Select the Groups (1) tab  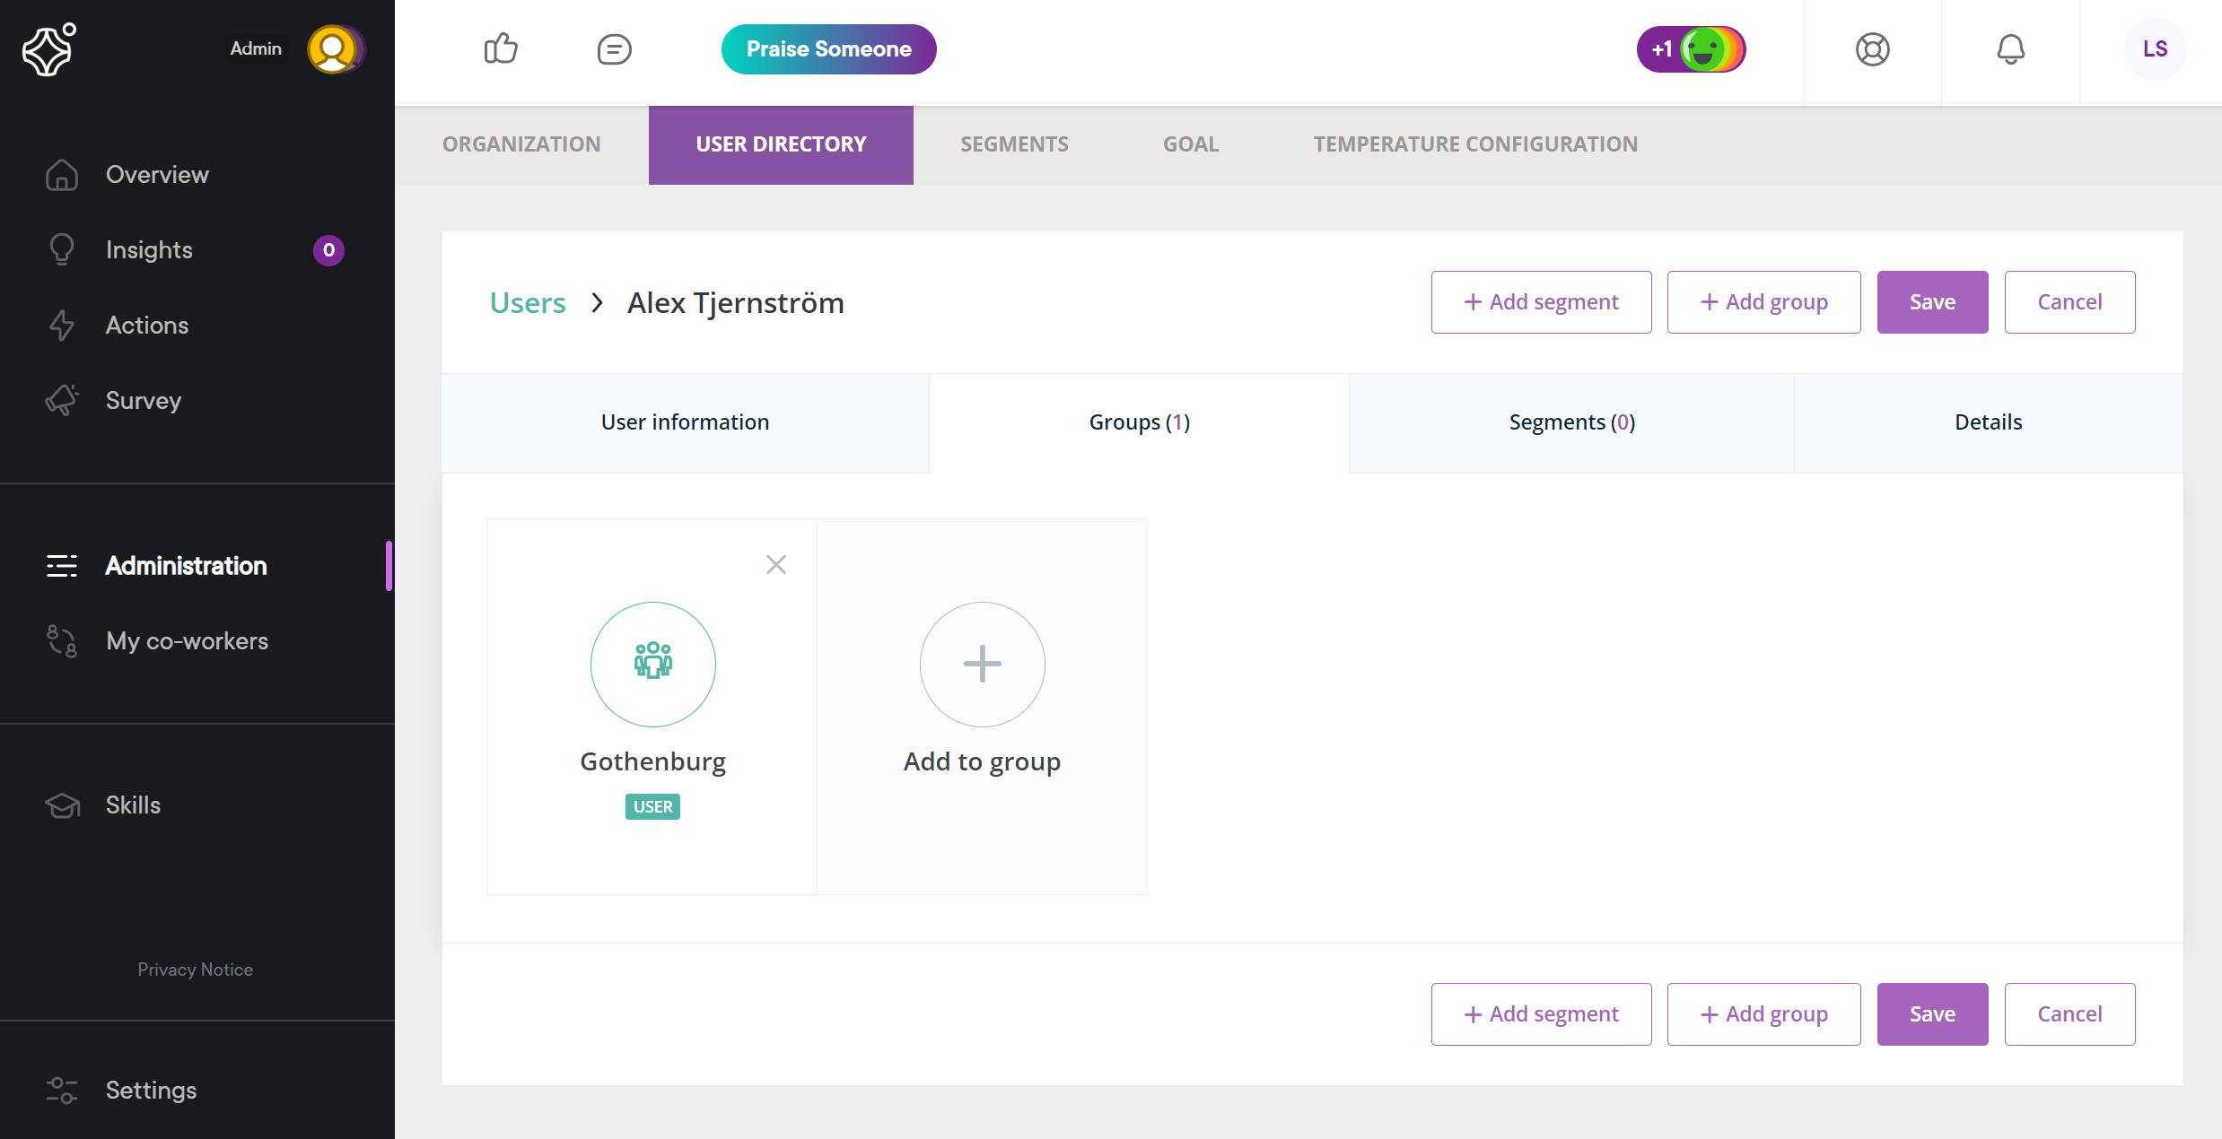coord(1139,422)
